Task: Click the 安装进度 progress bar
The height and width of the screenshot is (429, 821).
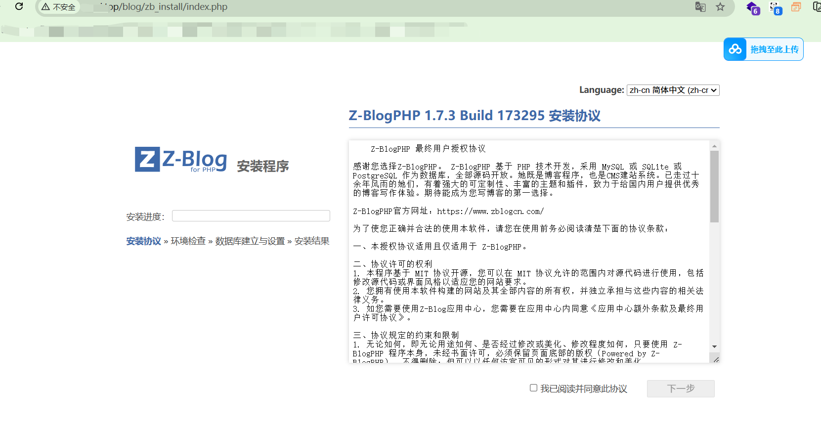Action: coord(251,215)
